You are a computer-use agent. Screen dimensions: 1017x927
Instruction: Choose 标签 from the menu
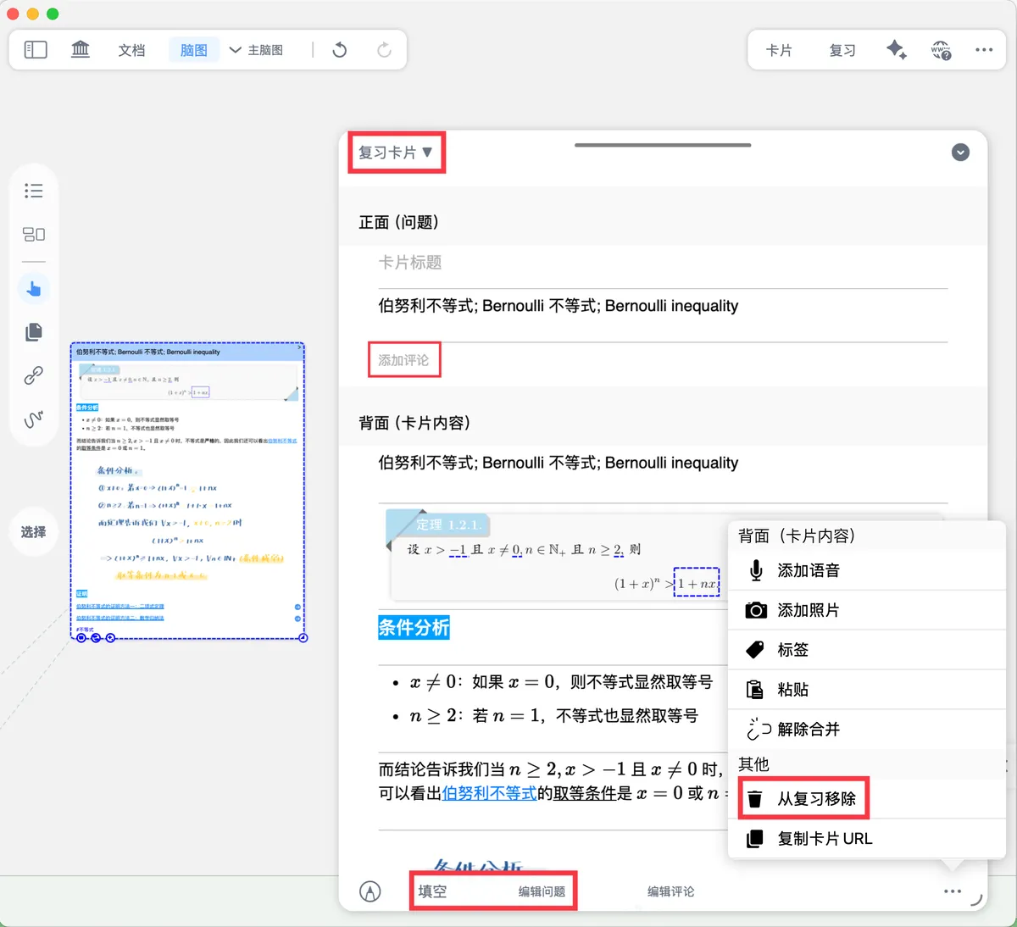tap(867, 650)
